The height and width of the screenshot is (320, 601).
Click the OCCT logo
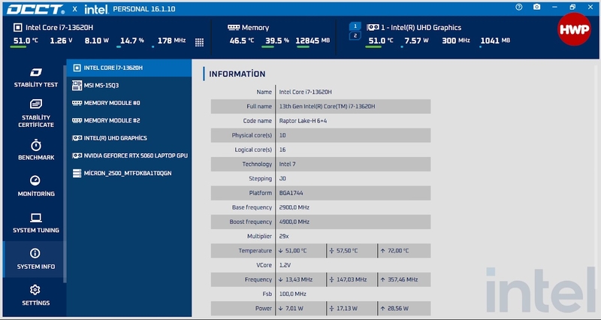pos(35,9)
